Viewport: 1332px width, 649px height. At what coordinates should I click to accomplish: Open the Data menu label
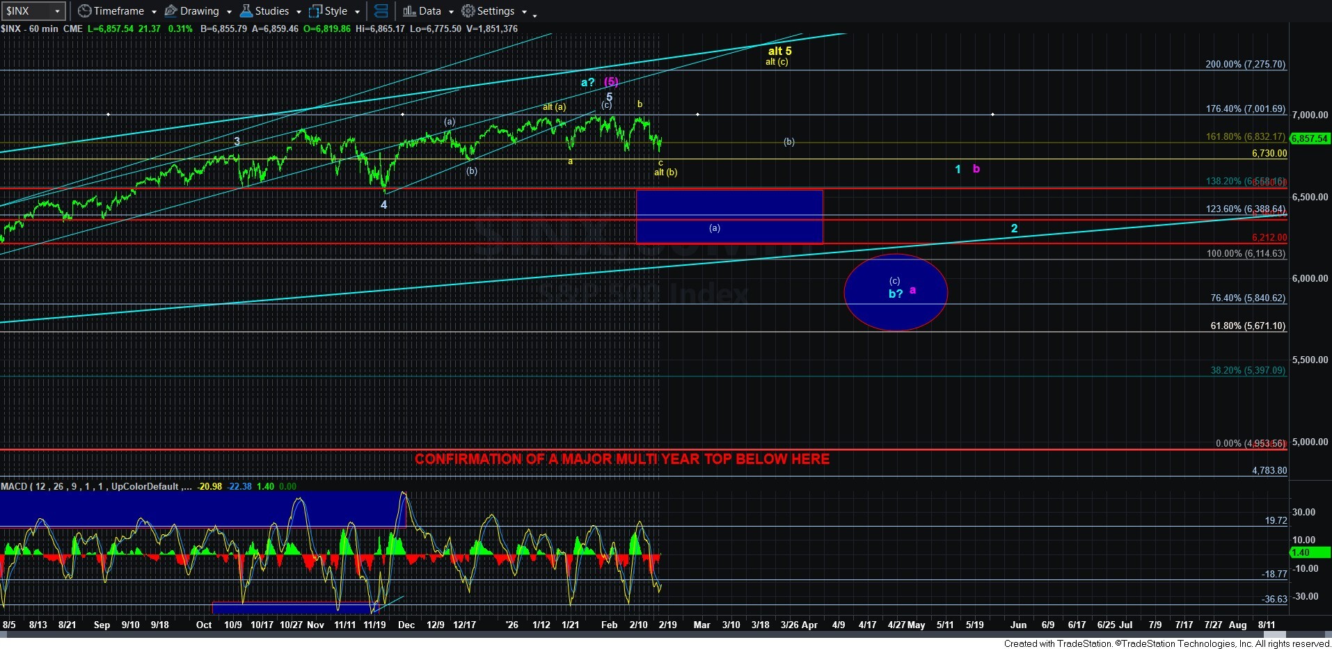(x=429, y=11)
